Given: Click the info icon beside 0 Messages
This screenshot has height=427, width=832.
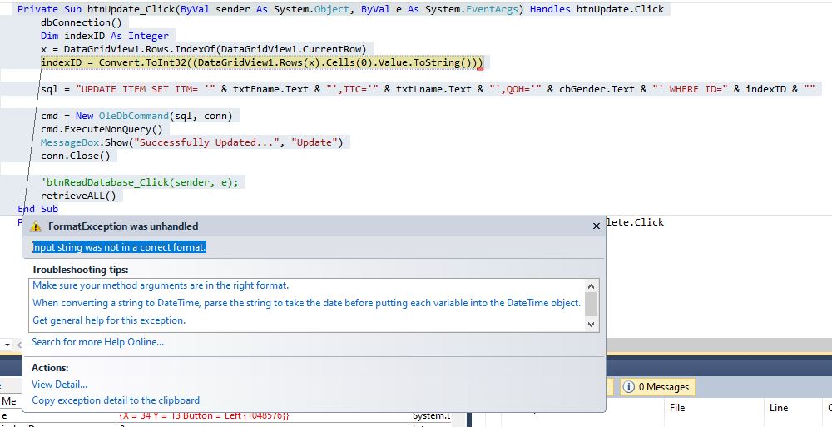Looking at the screenshot, I should tap(628, 387).
